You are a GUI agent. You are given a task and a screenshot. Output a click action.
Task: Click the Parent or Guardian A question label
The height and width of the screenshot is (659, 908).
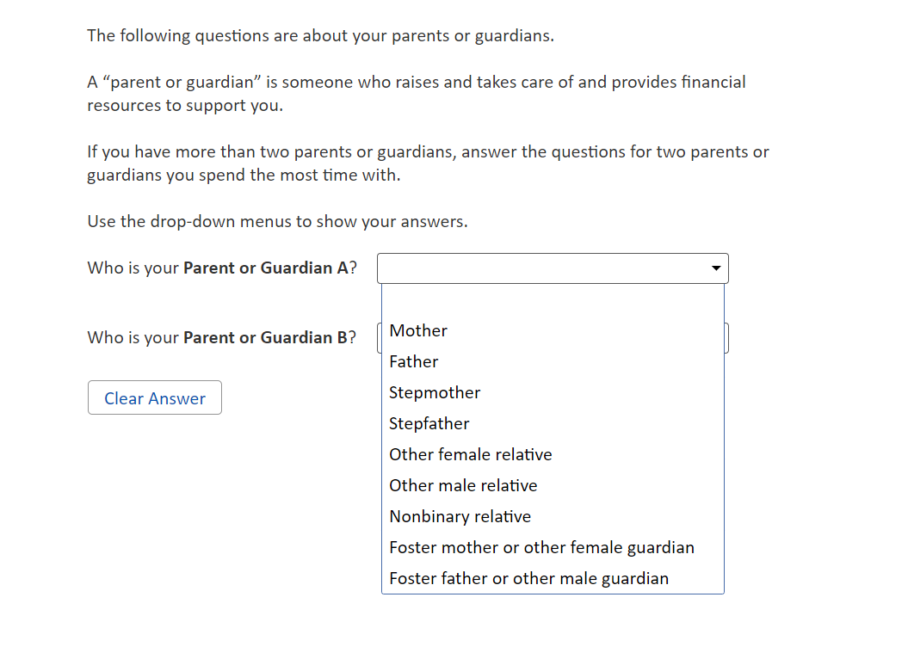click(x=222, y=268)
